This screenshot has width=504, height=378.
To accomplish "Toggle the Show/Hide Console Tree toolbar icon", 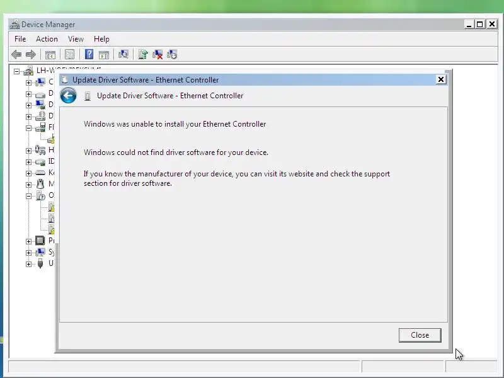I will 50,55.
